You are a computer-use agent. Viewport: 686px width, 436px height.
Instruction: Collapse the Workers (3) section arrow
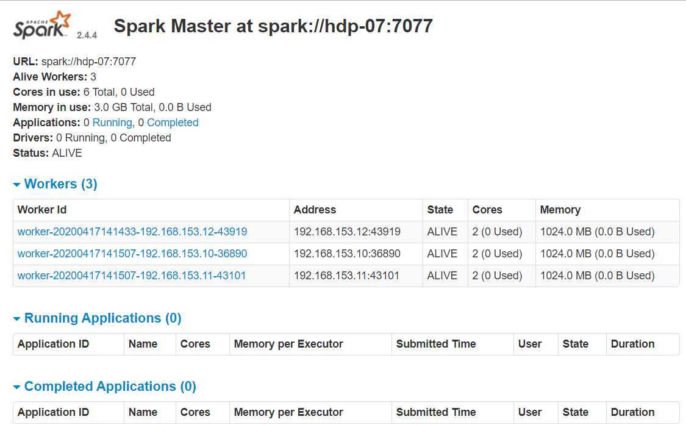click(16, 185)
